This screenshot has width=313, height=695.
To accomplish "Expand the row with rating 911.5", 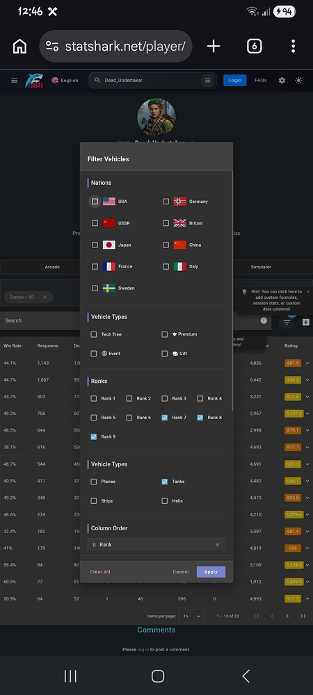I will 307,599.
